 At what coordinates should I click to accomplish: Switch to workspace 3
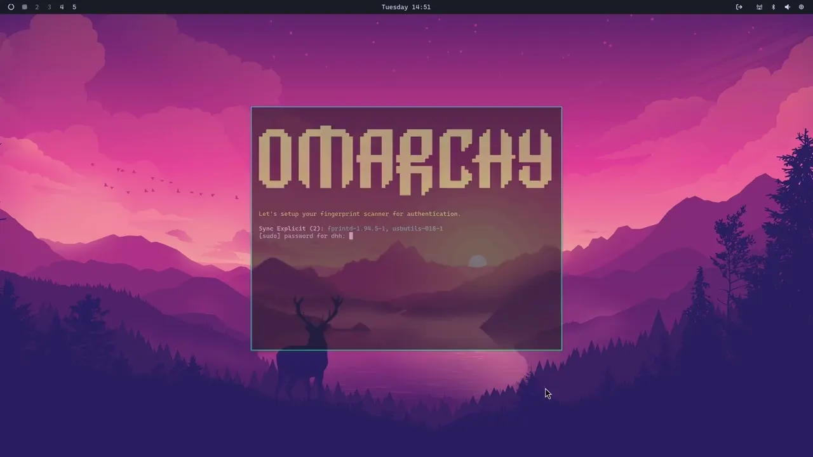point(50,7)
